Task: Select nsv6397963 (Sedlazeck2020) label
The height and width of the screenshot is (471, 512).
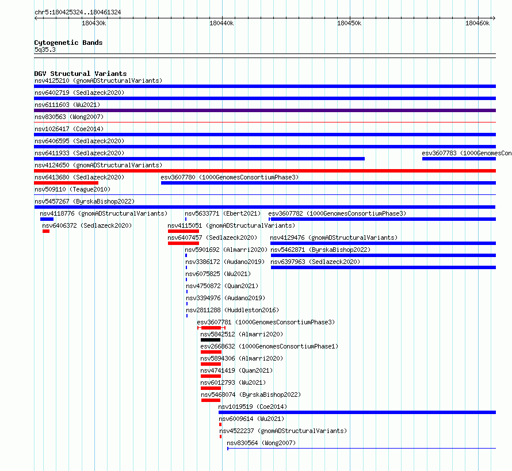Action: pyautogui.click(x=315, y=262)
